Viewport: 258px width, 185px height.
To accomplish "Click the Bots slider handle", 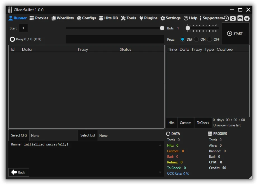I will [188, 28].
